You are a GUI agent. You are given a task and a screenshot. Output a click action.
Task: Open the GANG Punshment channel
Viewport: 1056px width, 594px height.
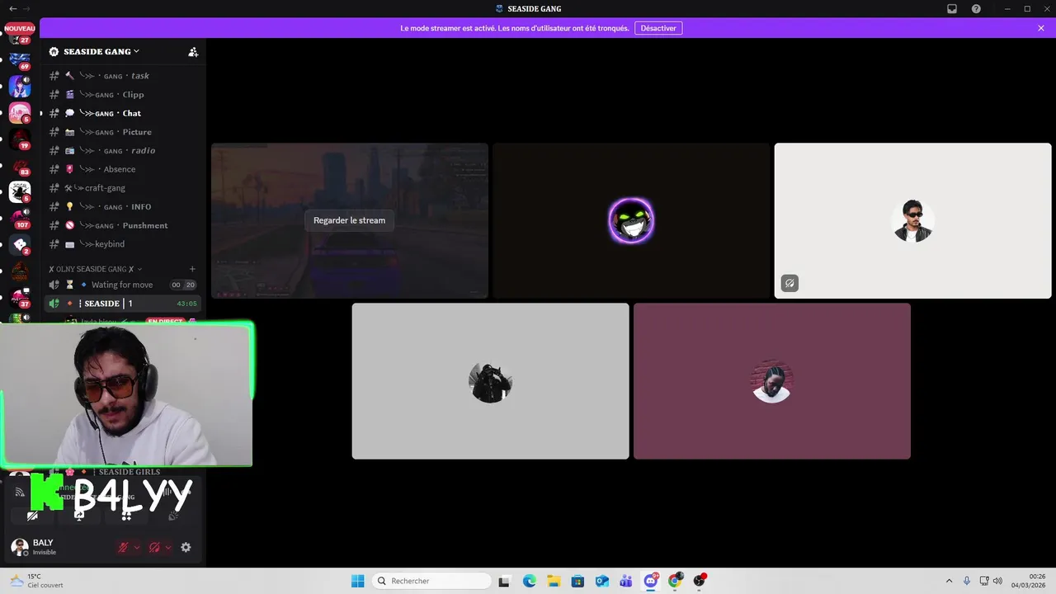coord(122,225)
